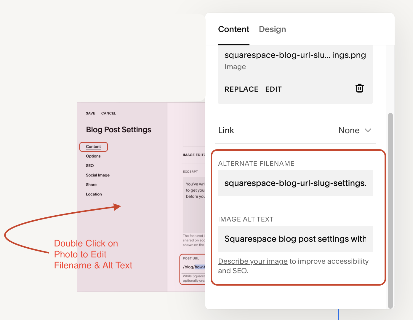
Task: Click SAVE in Blog Post Settings
Action: 90,113
